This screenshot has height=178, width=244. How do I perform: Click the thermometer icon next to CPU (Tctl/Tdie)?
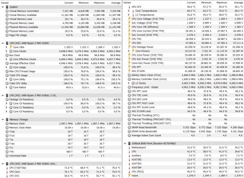pyautogui.click(x=7, y=168)
